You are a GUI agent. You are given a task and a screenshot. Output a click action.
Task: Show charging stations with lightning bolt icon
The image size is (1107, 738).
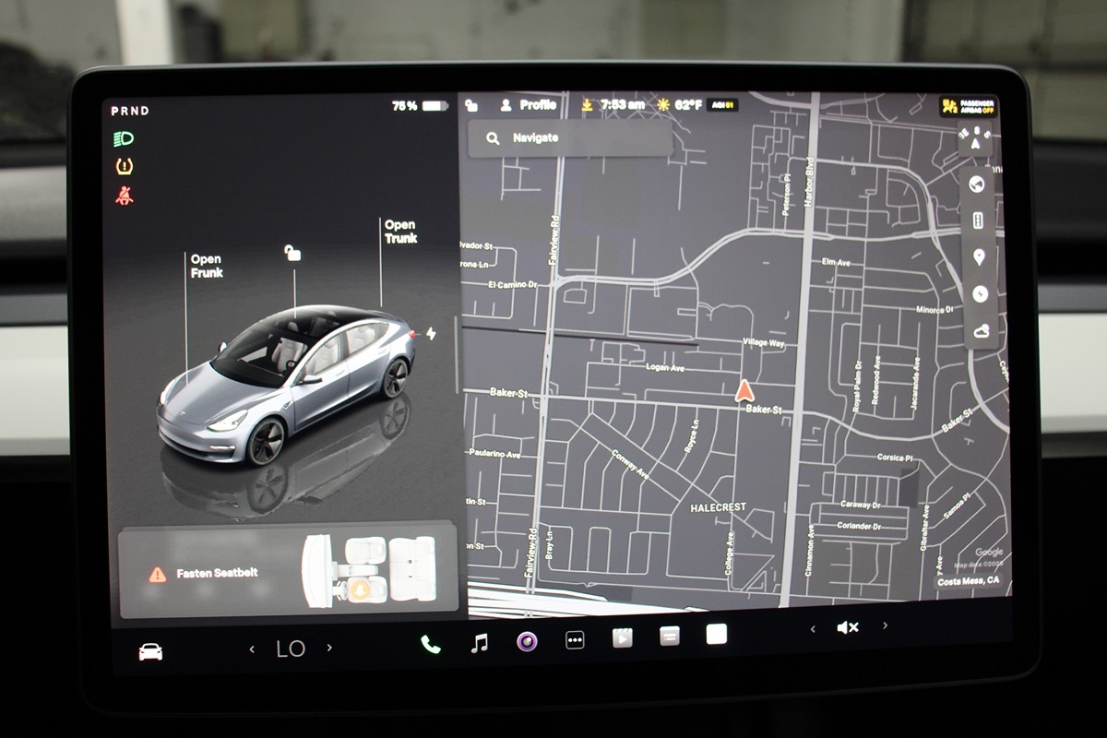pos(980,294)
